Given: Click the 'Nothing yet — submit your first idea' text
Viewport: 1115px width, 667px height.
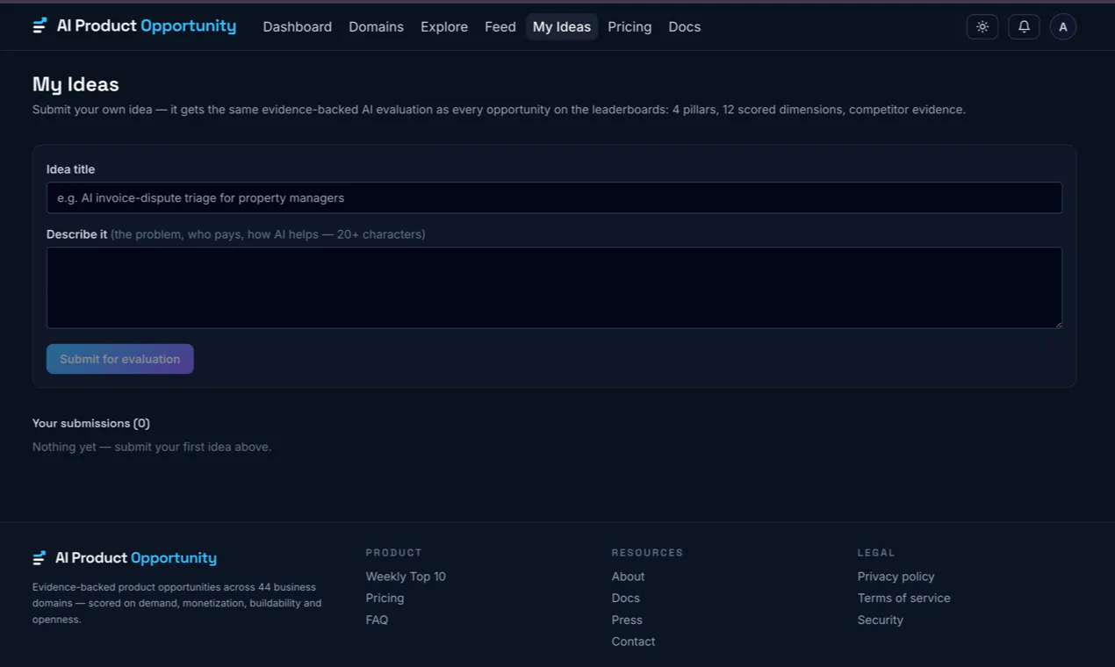Looking at the screenshot, I should click(x=152, y=447).
